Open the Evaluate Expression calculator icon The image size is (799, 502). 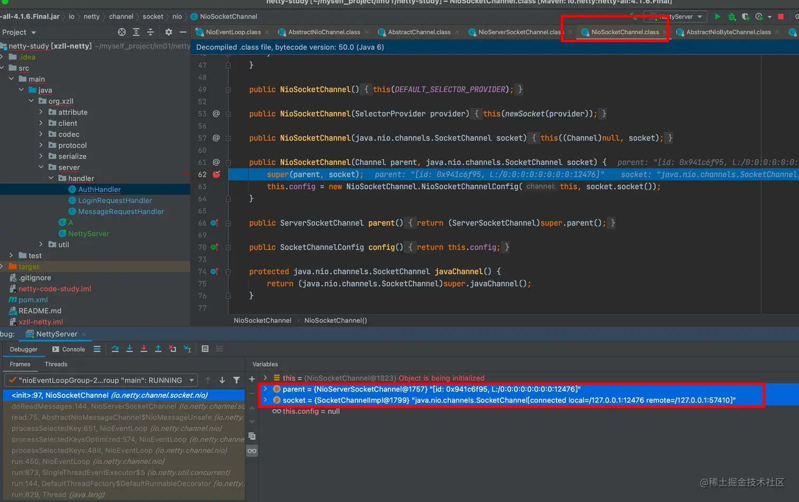(205, 349)
